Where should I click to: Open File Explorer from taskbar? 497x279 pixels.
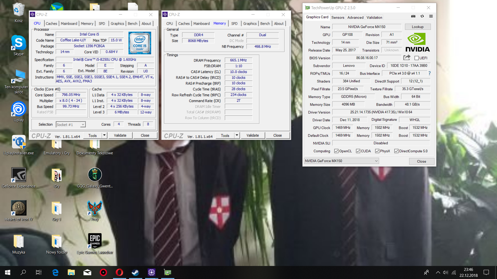coord(71,272)
